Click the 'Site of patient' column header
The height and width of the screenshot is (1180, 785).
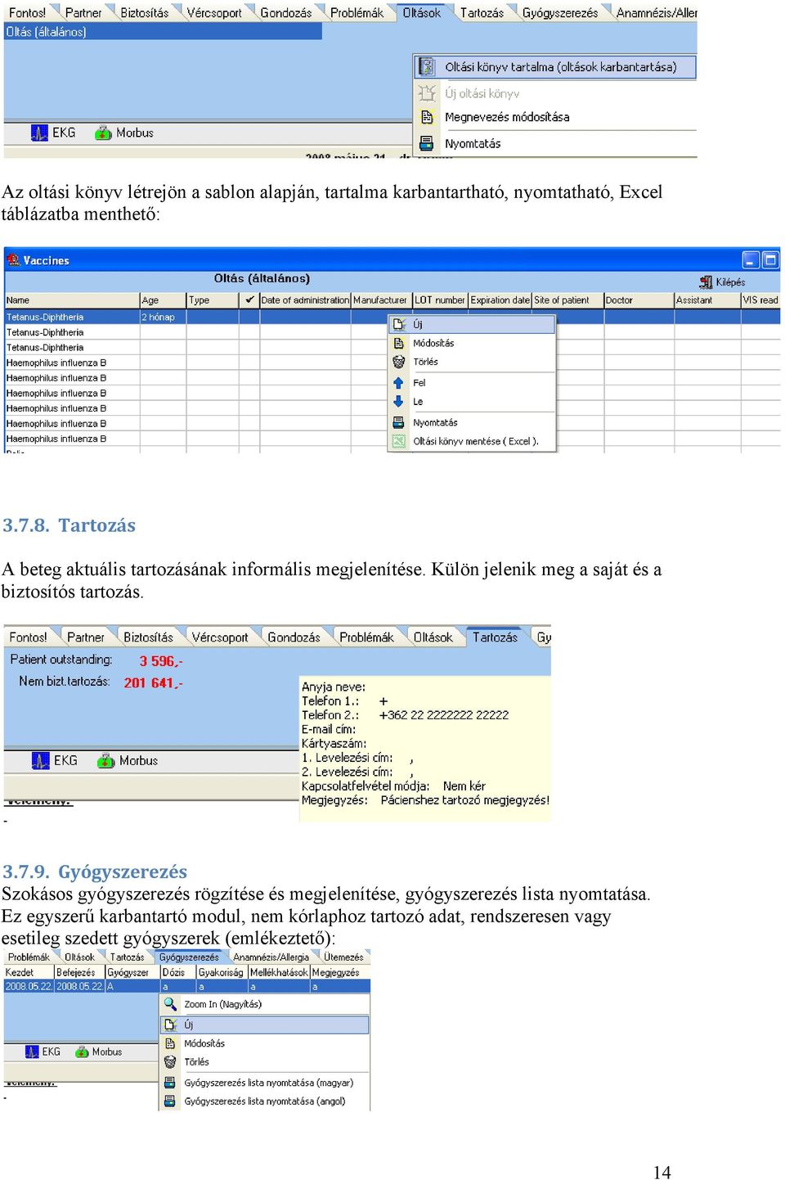point(567,300)
